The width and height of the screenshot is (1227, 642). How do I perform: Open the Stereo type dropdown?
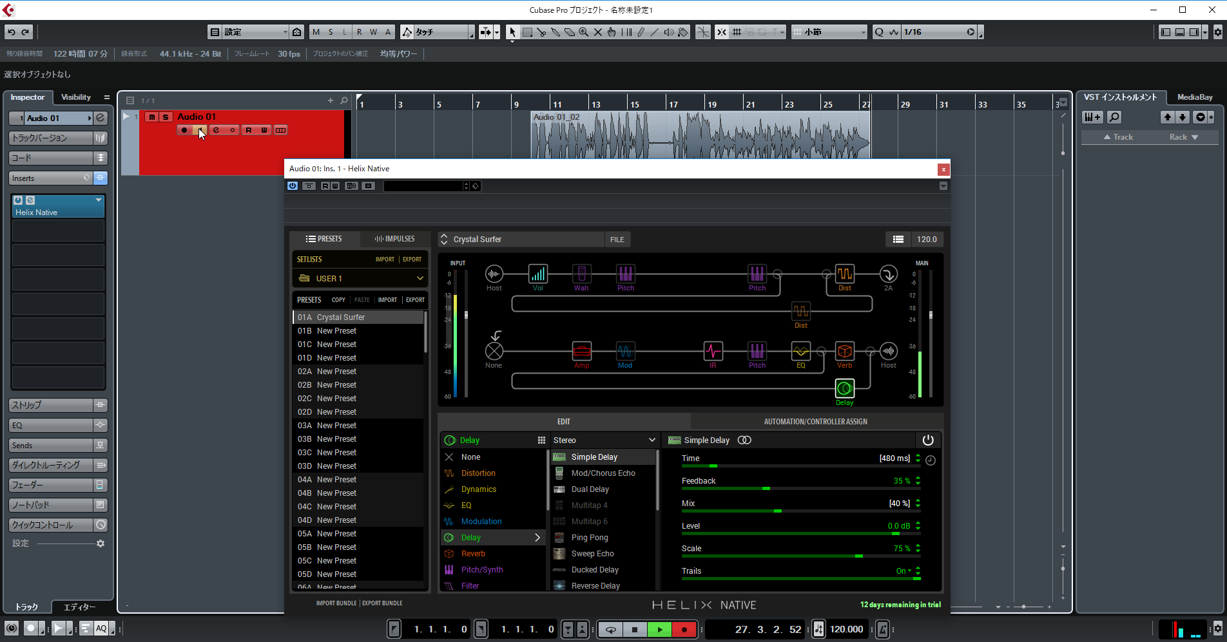click(603, 440)
